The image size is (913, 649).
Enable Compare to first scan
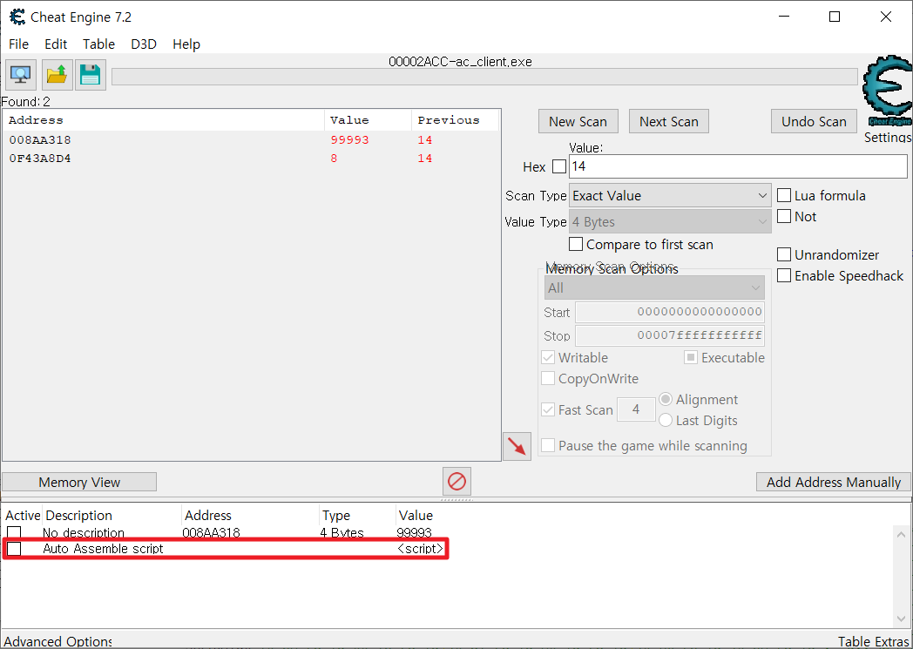pos(576,245)
